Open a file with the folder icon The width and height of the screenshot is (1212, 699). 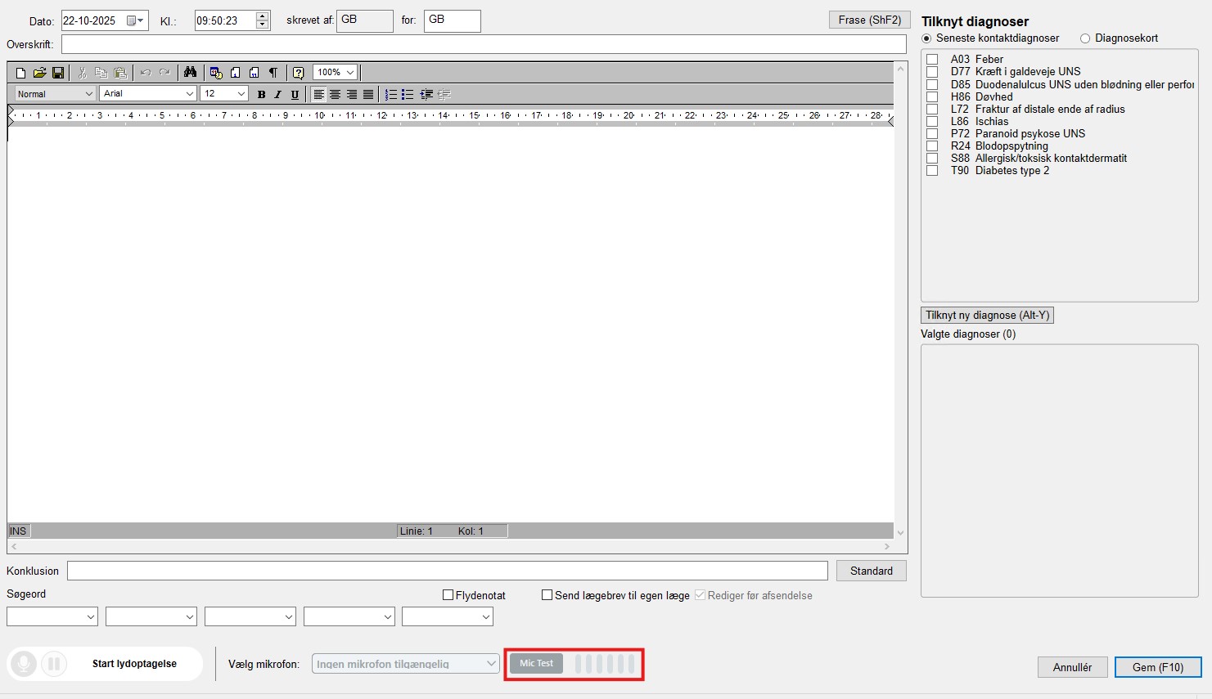pyautogui.click(x=39, y=73)
